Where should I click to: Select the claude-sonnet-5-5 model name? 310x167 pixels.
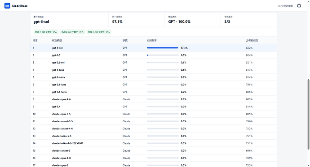point(62,121)
